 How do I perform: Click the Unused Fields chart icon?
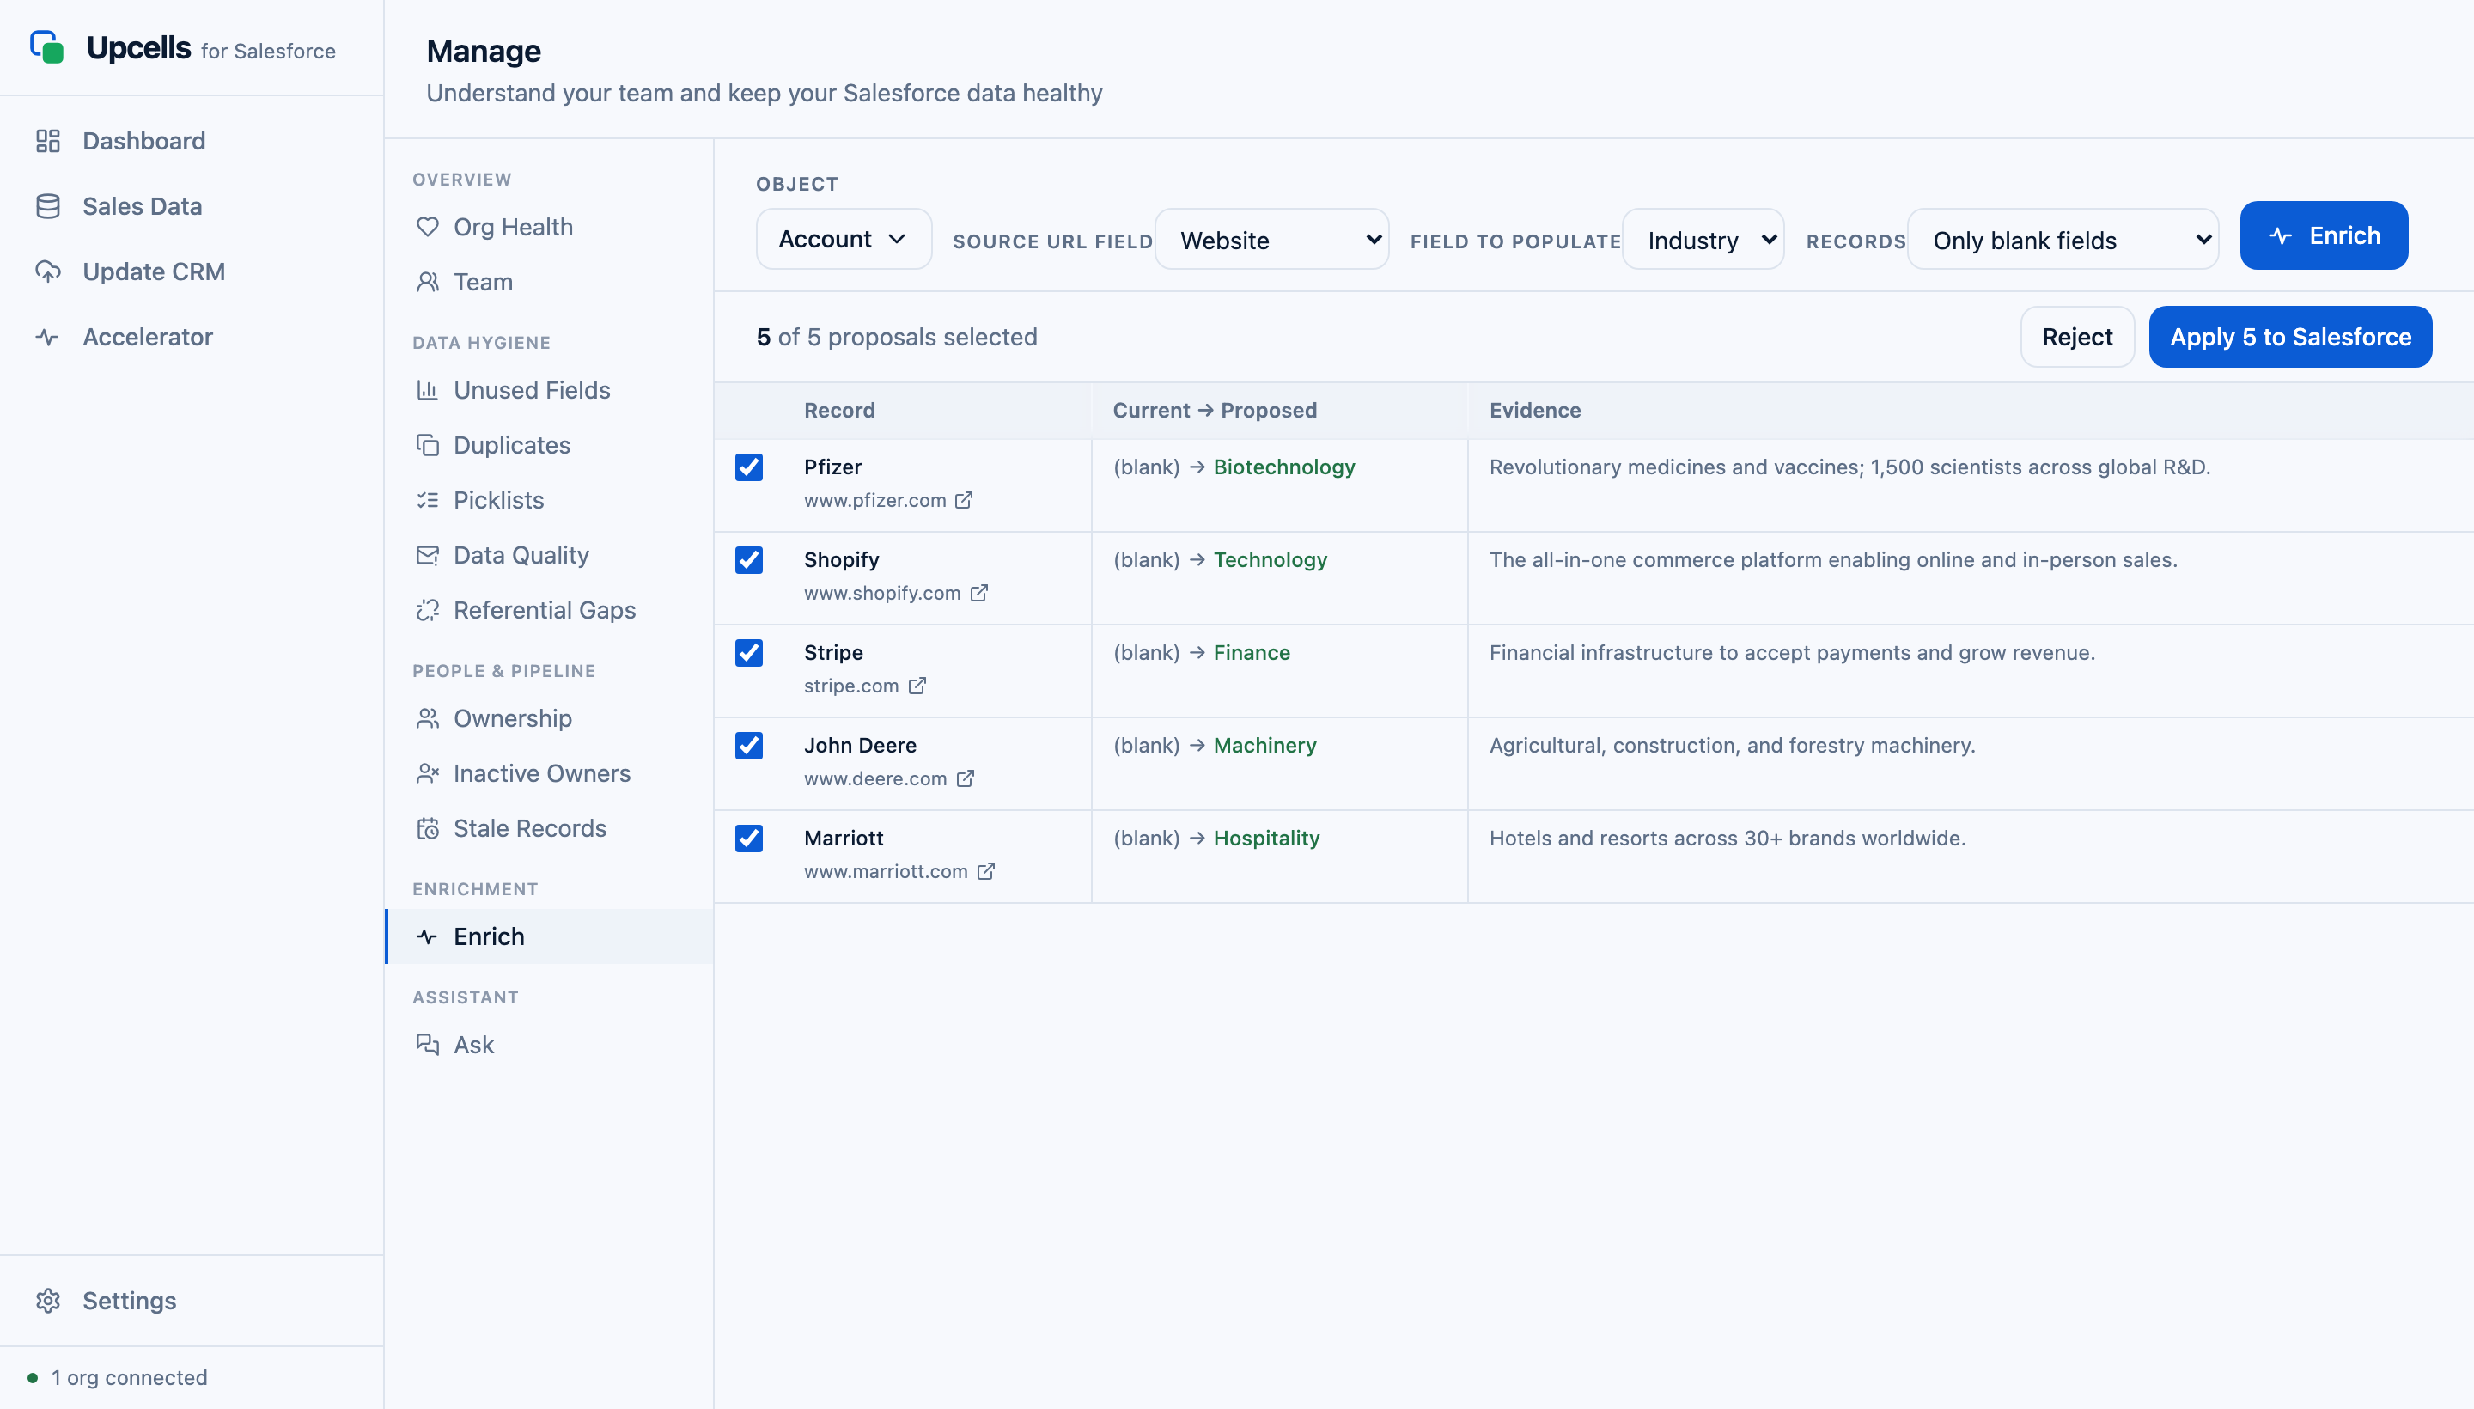427,390
